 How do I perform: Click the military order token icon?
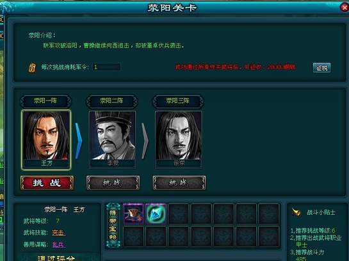(32, 68)
